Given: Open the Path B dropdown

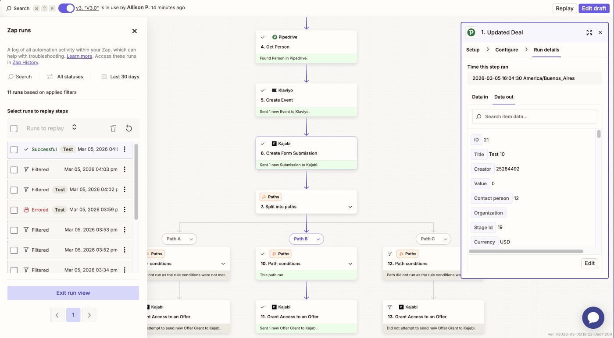Looking at the screenshot, I should coord(306,239).
